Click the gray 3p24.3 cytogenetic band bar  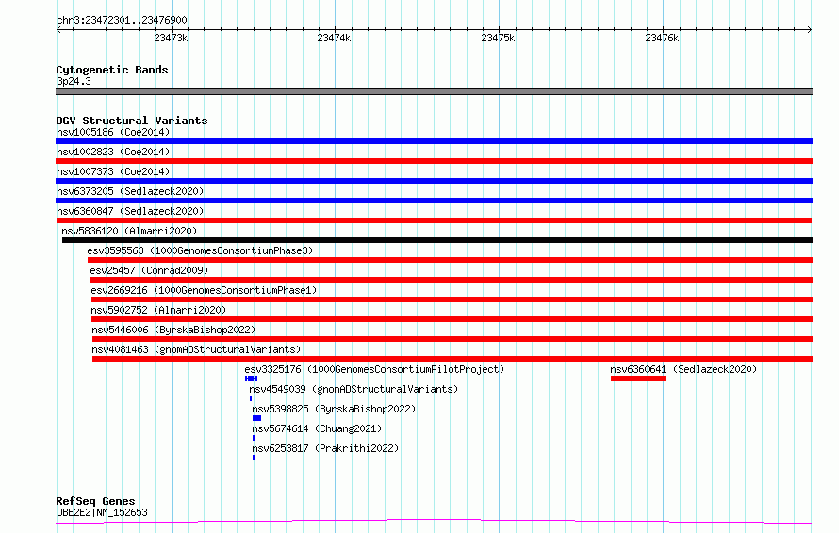tap(434, 91)
